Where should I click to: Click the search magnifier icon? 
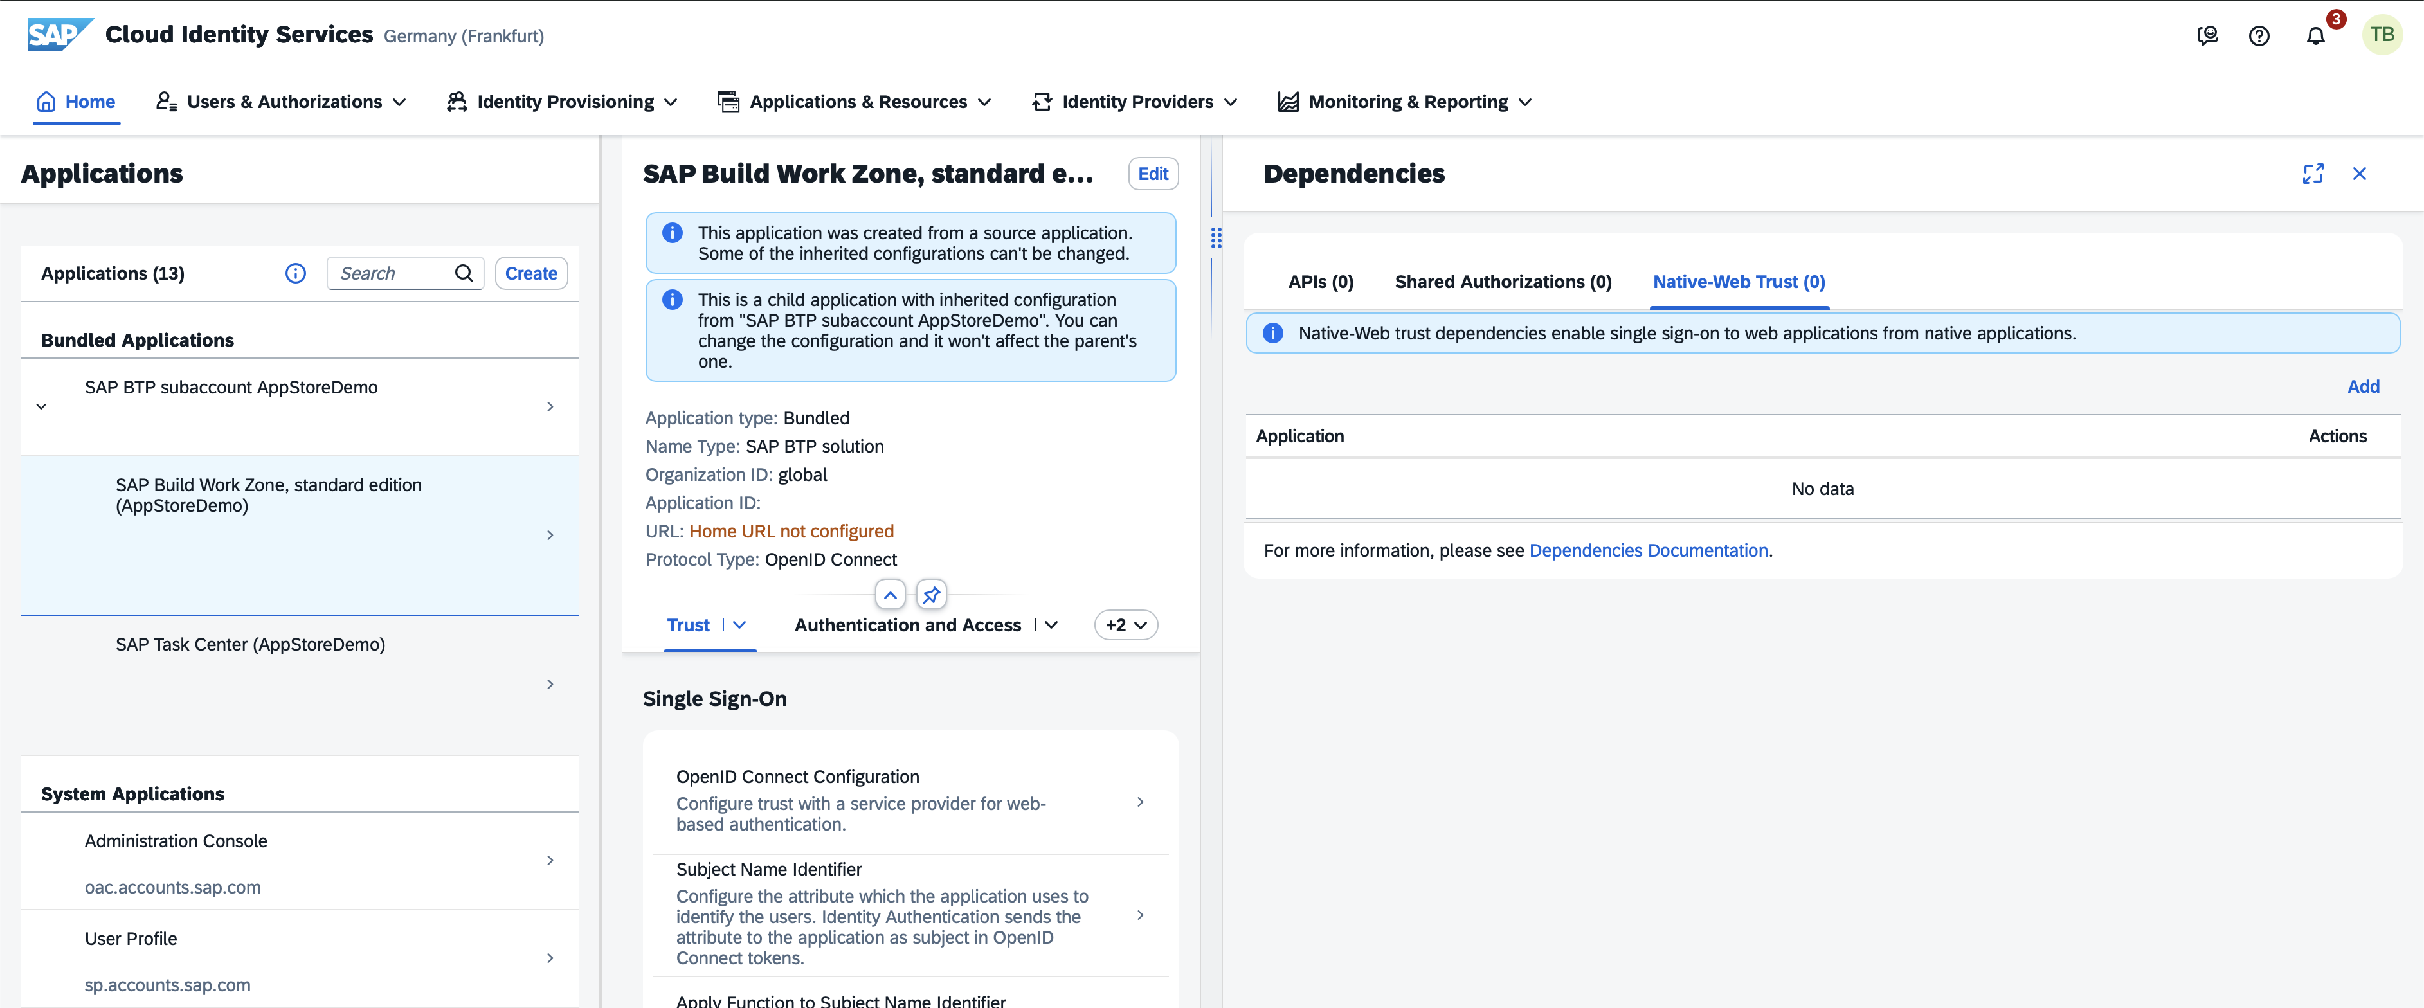click(x=464, y=273)
